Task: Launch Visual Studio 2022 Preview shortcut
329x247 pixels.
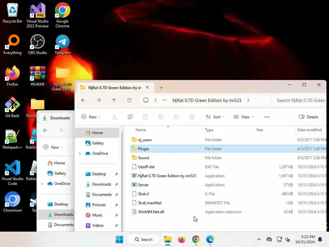Action: (x=38, y=15)
